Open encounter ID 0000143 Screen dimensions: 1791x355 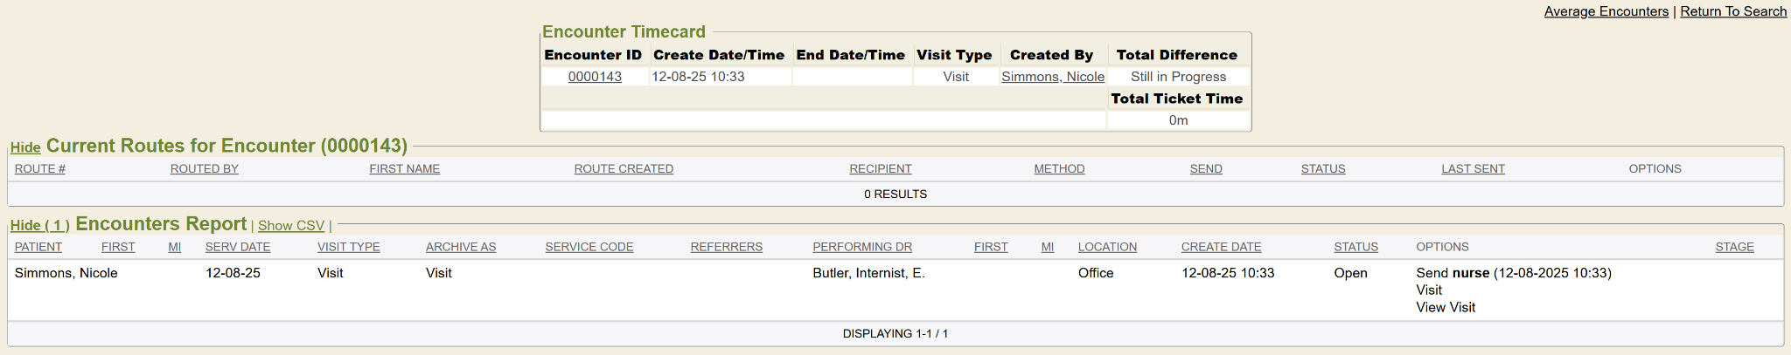pyautogui.click(x=595, y=77)
